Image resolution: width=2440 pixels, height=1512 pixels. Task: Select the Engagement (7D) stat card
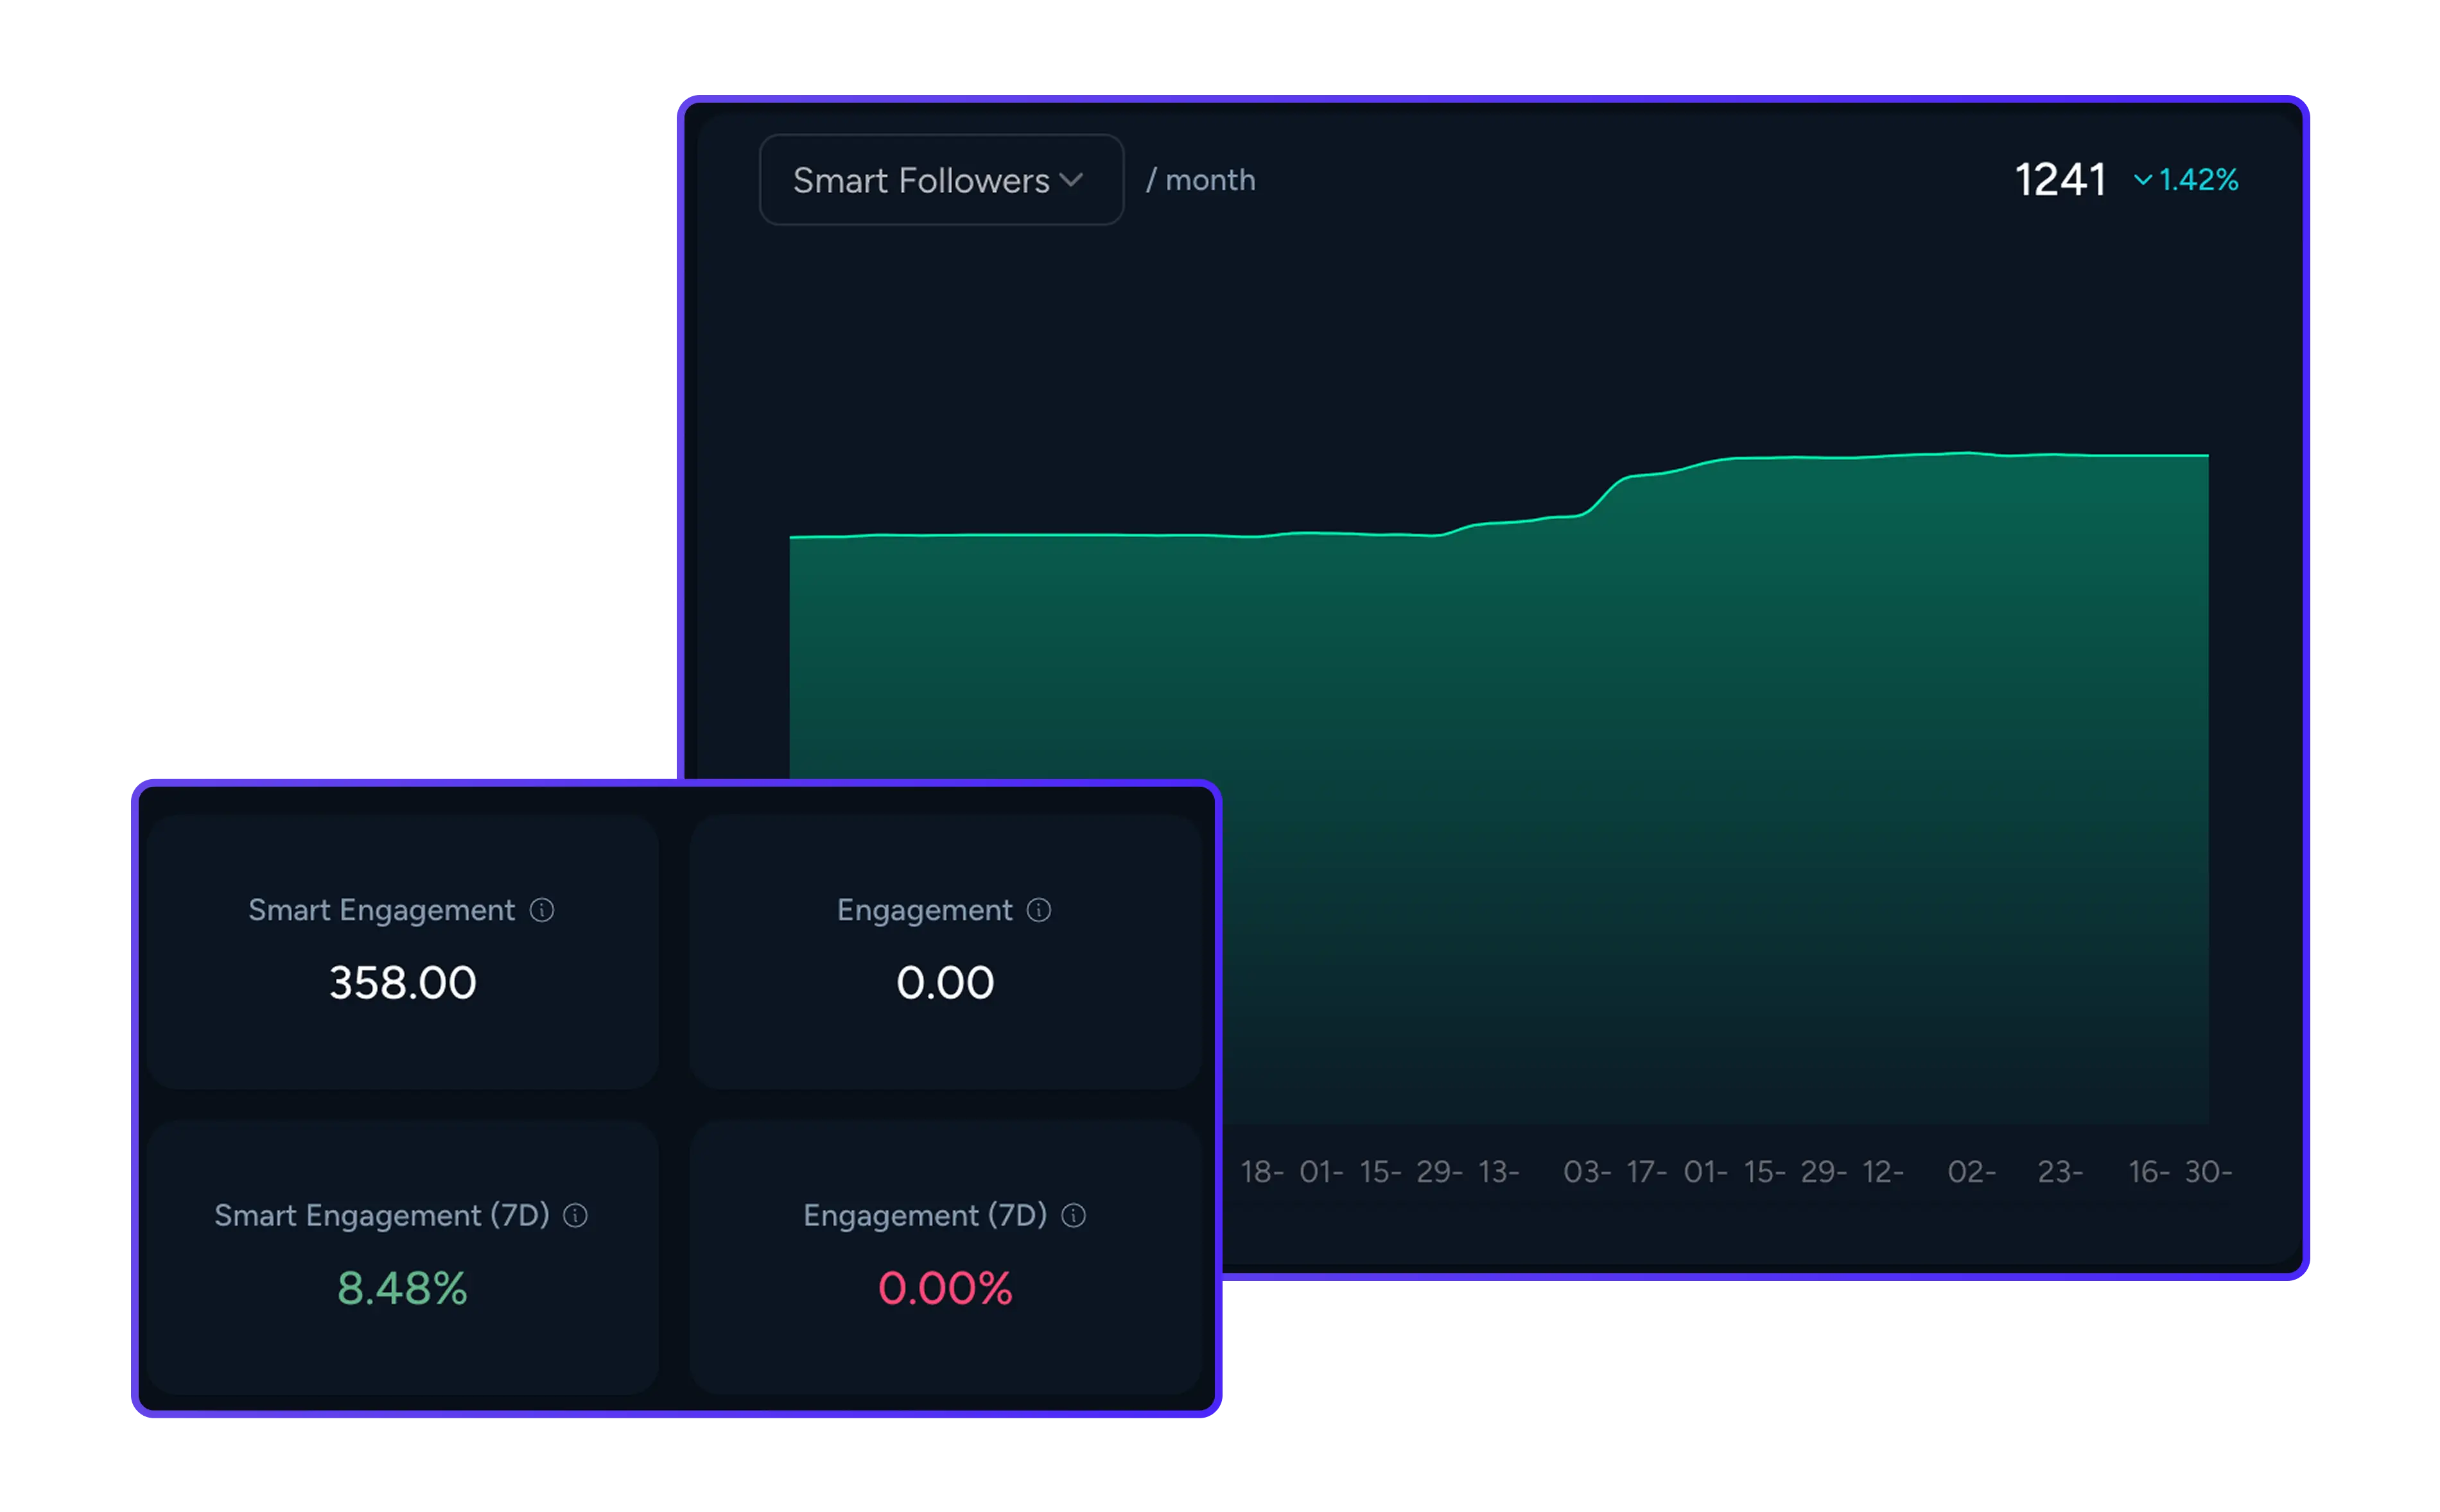coord(945,1255)
